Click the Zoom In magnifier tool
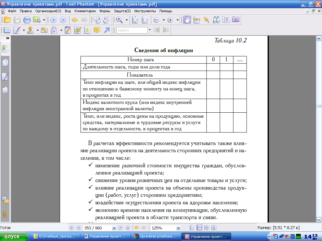Screen dimensions: 322x241 point(119,20)
